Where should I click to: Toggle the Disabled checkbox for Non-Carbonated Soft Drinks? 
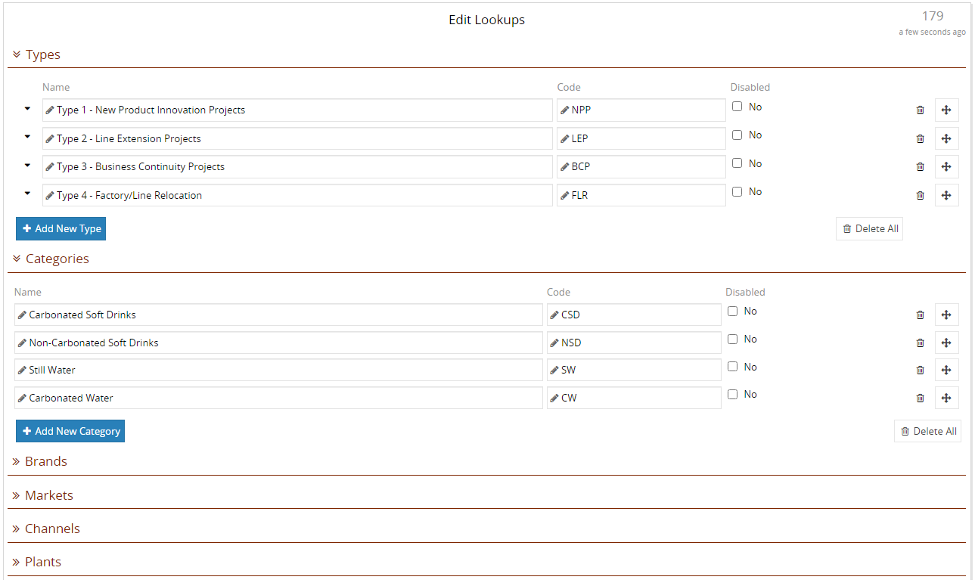pos(732,338)
